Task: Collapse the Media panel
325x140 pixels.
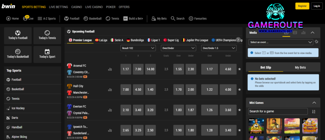Action: coord(313,33)
